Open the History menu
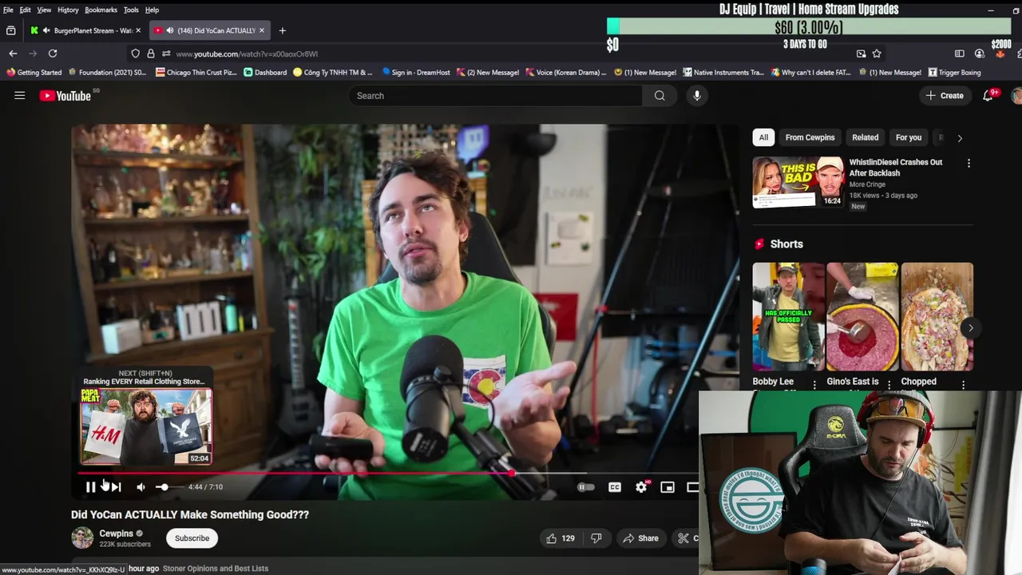Image resolution: width=1022 pixels, height=575 pixels. point(68,10)
